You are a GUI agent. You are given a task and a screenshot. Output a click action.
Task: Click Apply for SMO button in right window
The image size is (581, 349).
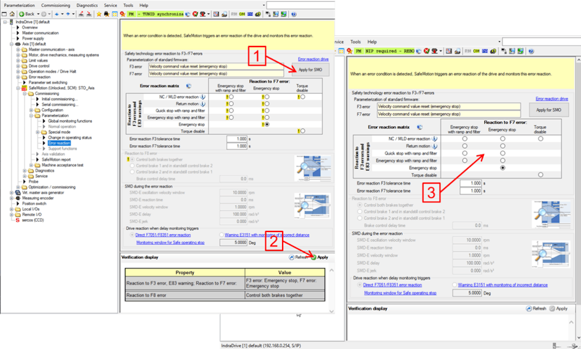pyautogui.click(x=549, y=110)
